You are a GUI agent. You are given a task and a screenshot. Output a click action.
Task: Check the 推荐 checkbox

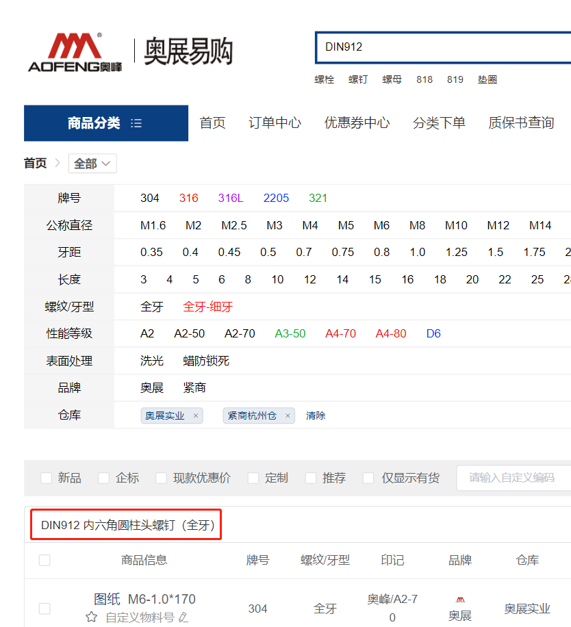[x=311, y=478]
